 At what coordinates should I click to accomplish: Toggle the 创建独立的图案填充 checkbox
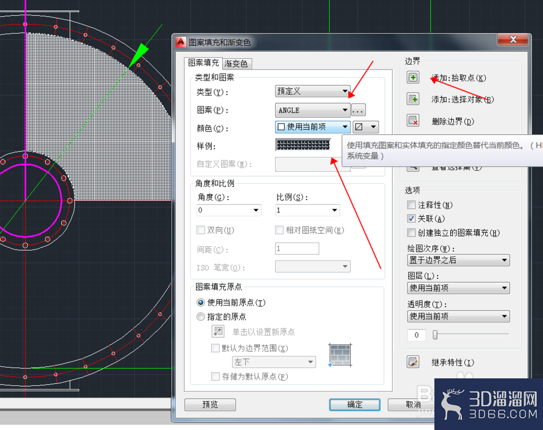pos(411,233)
